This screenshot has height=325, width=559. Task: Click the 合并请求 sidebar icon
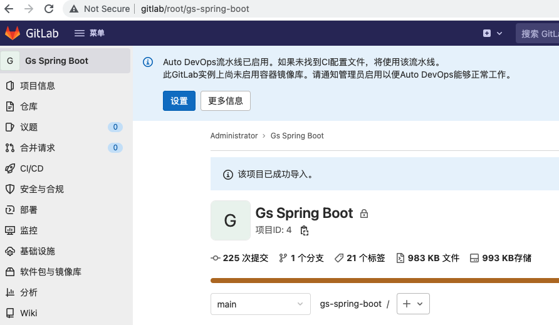tap(10, 148)
